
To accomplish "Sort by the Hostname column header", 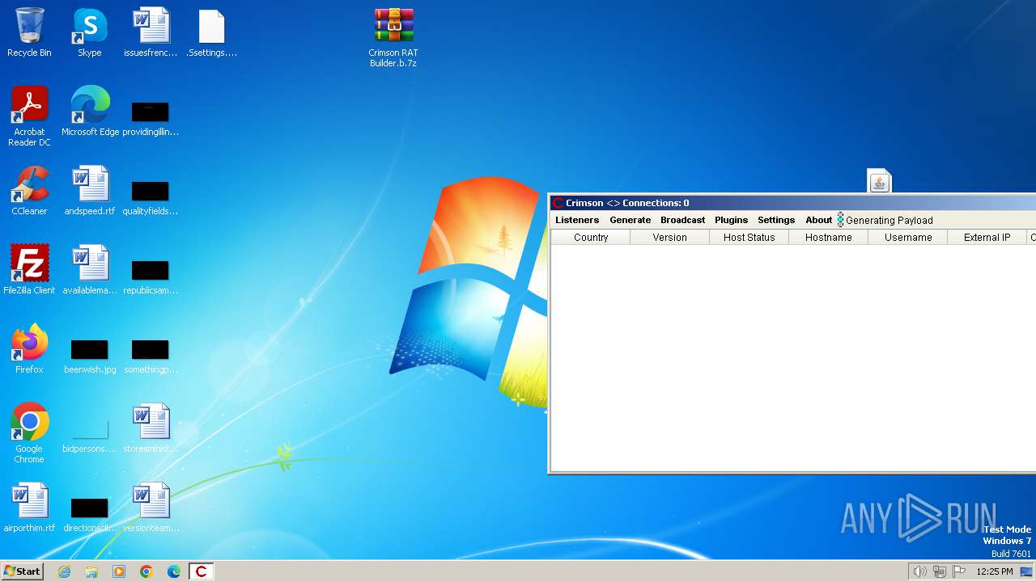I will [x=829, y=238].
